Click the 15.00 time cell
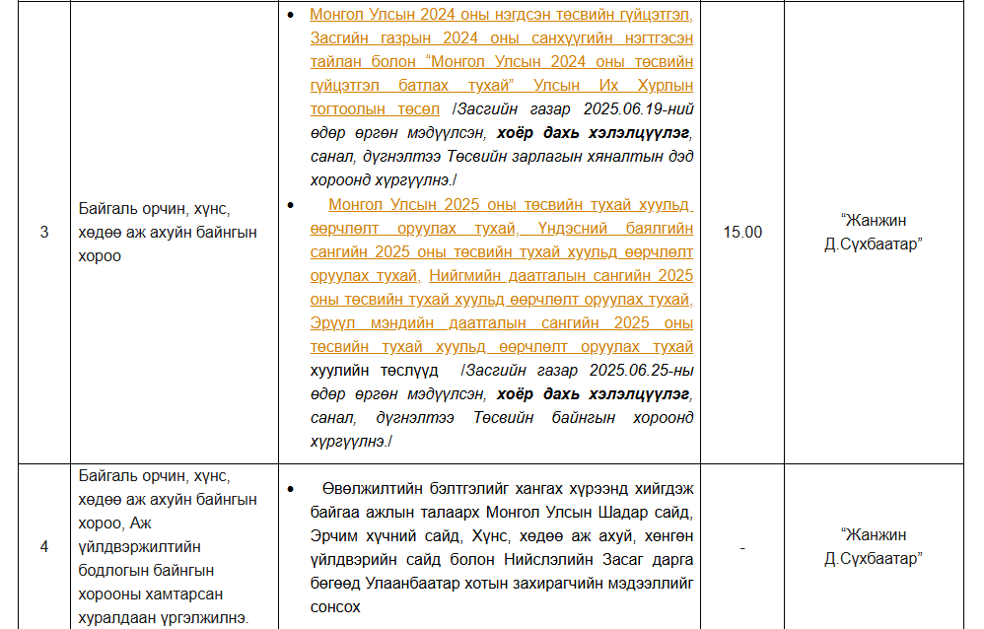This screenshot has height=629, width=984. (742, 233)
